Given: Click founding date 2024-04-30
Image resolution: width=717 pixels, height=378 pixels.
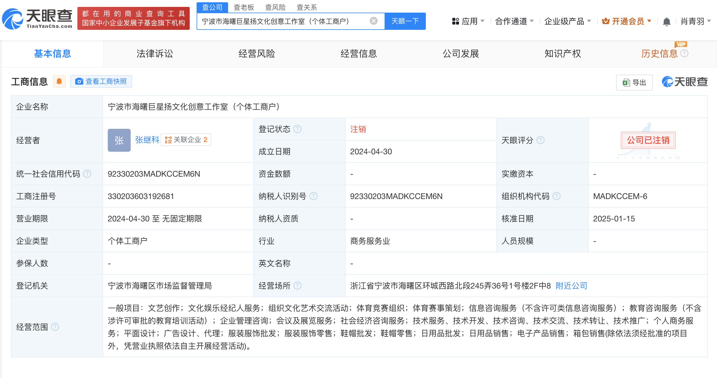Looking at the screenshot, I should point(371,151).
